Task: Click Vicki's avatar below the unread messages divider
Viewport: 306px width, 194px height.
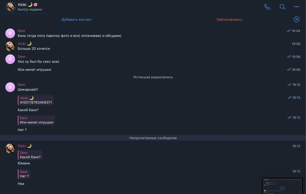Action: point(10,148)
